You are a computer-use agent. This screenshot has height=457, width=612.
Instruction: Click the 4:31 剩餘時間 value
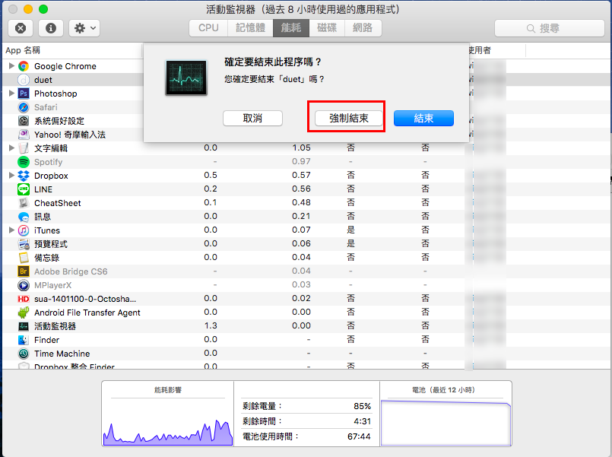(362, 421)
